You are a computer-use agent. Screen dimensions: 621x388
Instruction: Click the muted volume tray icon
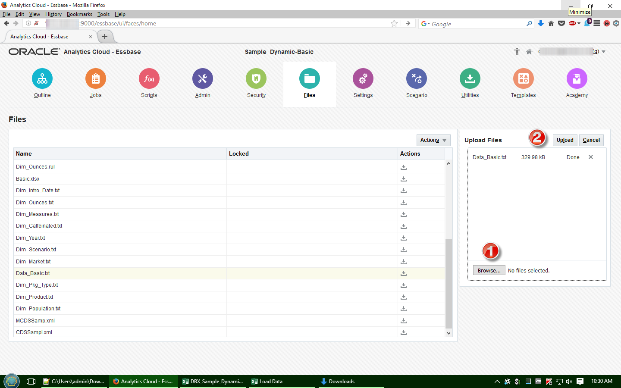pos(569,382)
